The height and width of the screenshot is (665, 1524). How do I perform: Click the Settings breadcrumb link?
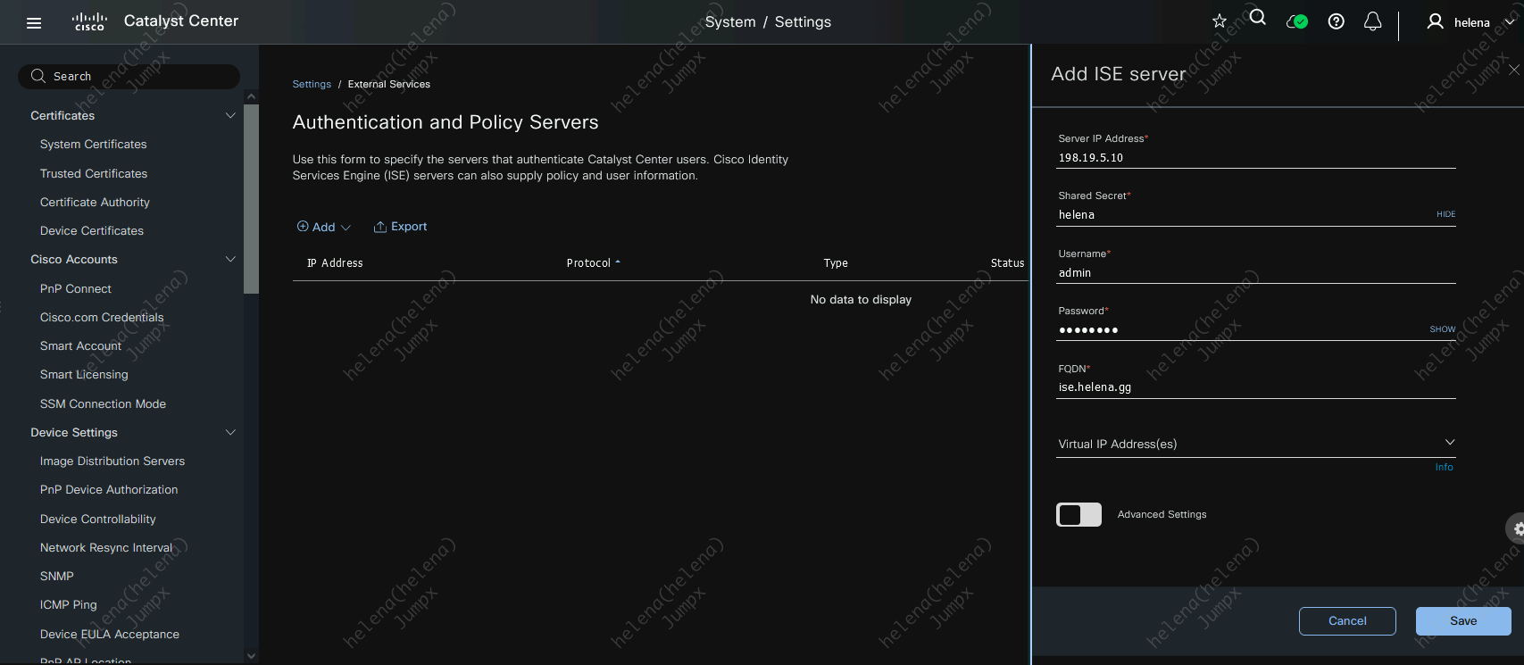(x=312, y=84)
